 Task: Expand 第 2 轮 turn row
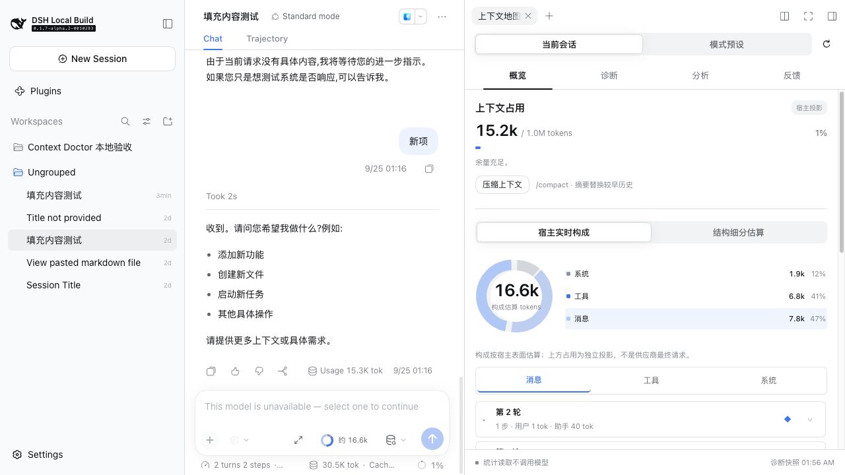[650, 419]
